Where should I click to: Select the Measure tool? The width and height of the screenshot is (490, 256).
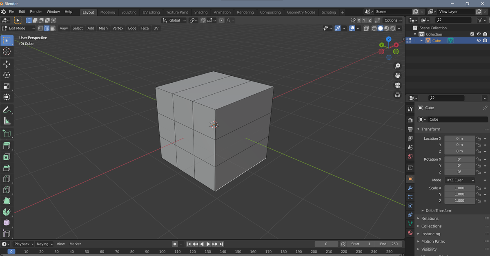click(x=7, y=121)
